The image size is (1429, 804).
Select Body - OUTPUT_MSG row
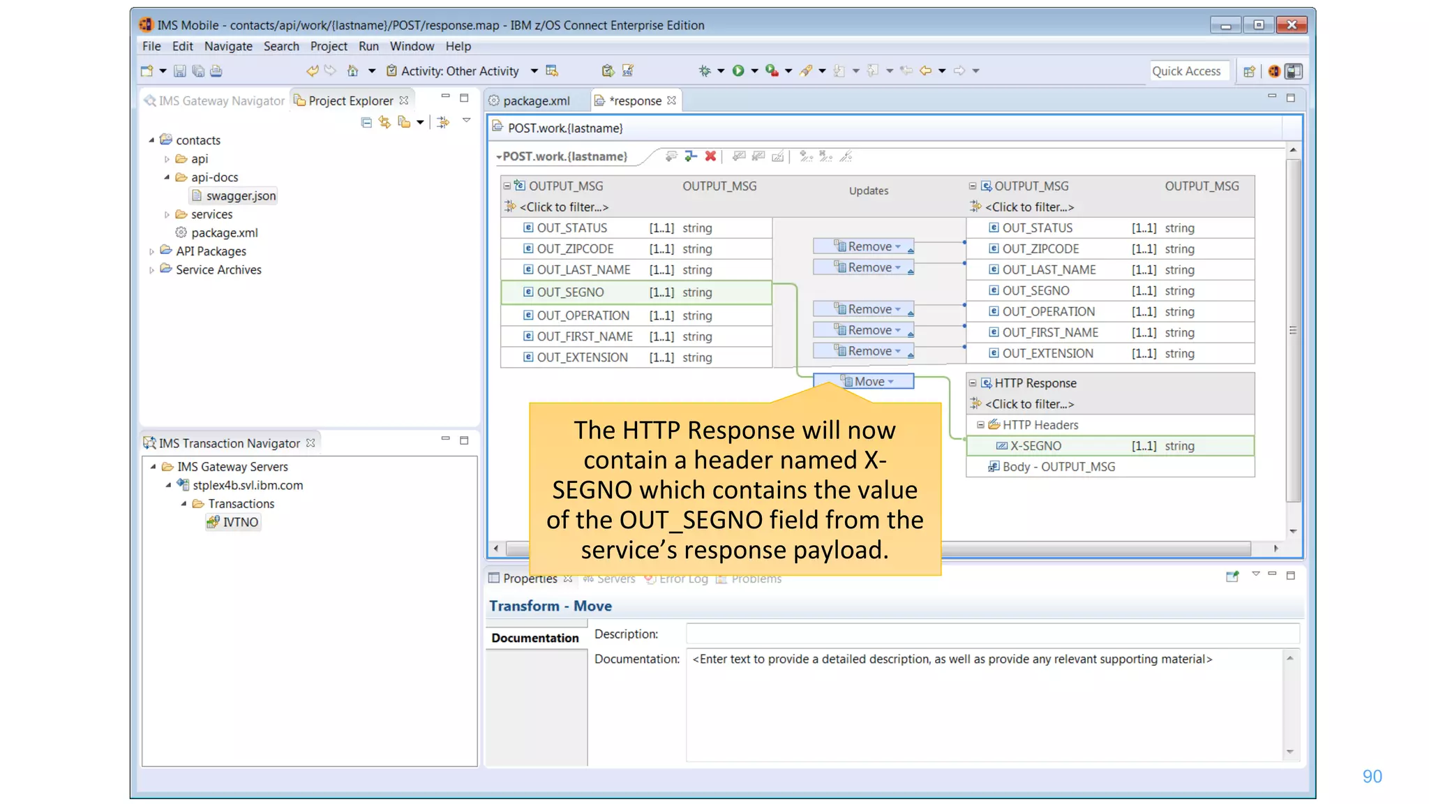click(x=1110, y=467)
